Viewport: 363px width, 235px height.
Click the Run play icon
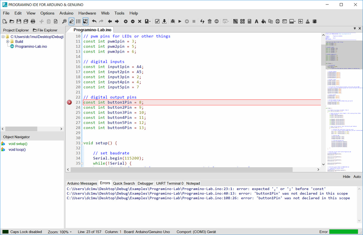(180, 21)
